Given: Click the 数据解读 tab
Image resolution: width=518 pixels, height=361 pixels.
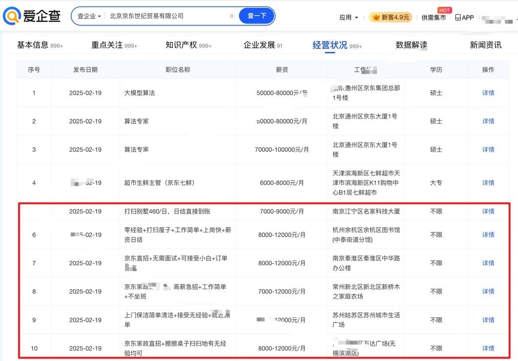Looking at the screenshot, I should point(411,45).
